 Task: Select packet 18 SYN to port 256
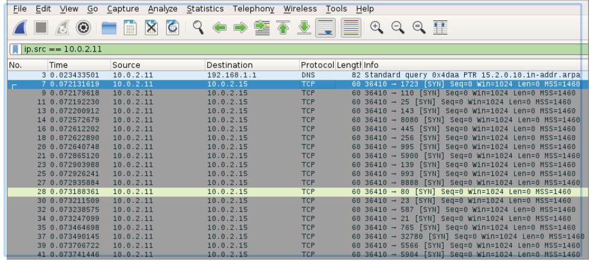click(298, 138)
